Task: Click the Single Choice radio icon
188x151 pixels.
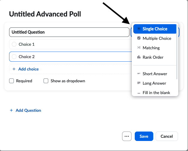Action: [139, 29]
